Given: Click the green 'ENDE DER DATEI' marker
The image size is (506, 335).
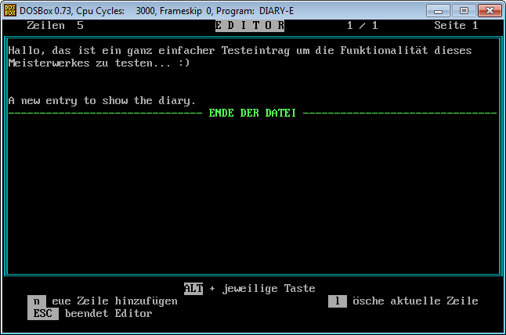Looking at the screenshot, I should pos(252,113).
